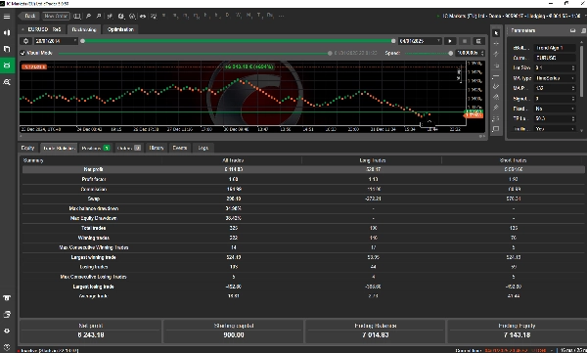587x353 pixels.
Task: Click the MA Period stepper arrows
Action: tap(573, 88)
